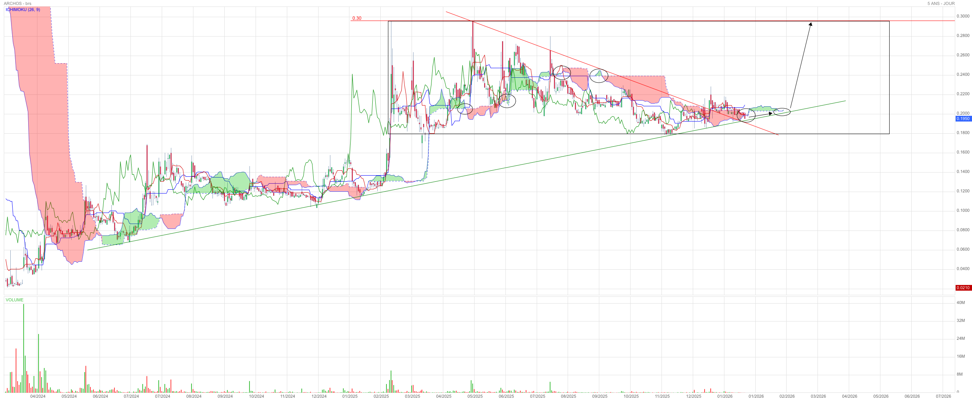Click the 07/2026 date axis label

[943, 396]
